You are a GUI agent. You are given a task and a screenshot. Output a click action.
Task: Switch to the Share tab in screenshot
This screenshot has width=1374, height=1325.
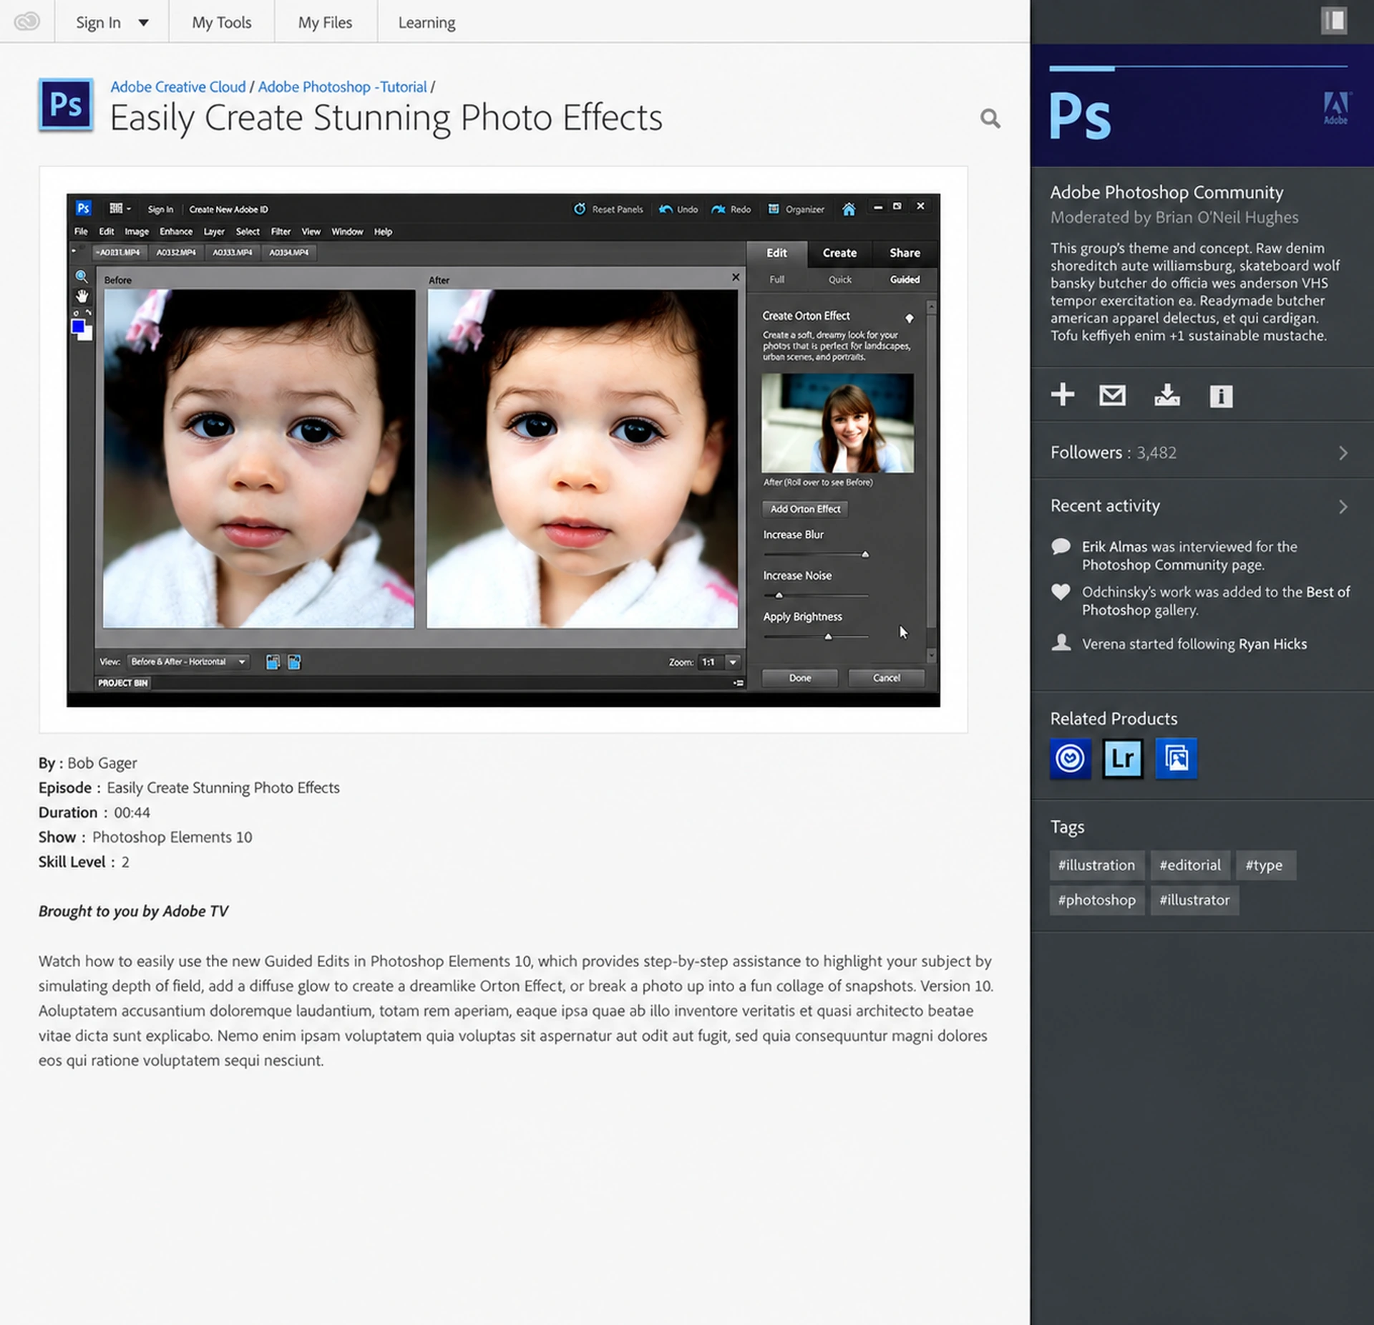click(905, 253)
